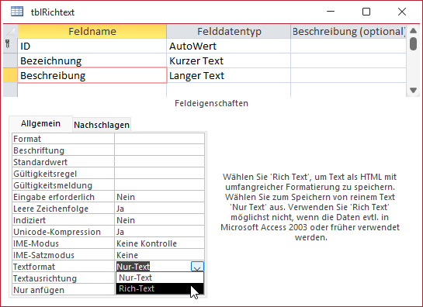The height and width of the screenshot is (307, 423).
Task: Select the Bezeichnung field name cell
Action: pos(92,60)
